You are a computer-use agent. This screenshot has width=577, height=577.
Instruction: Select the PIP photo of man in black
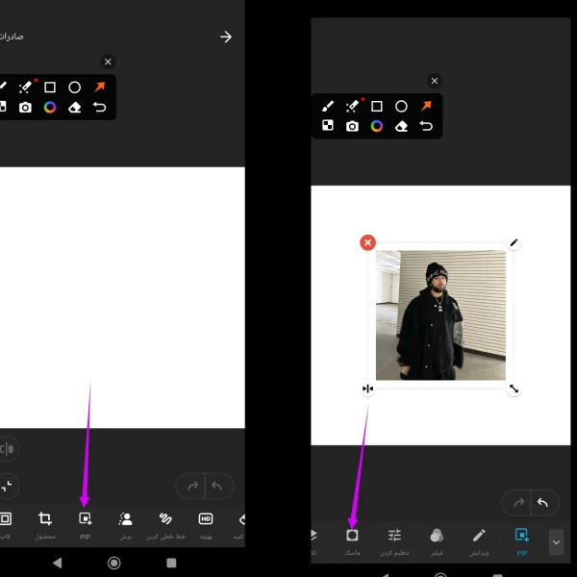(x=440, y=315)
